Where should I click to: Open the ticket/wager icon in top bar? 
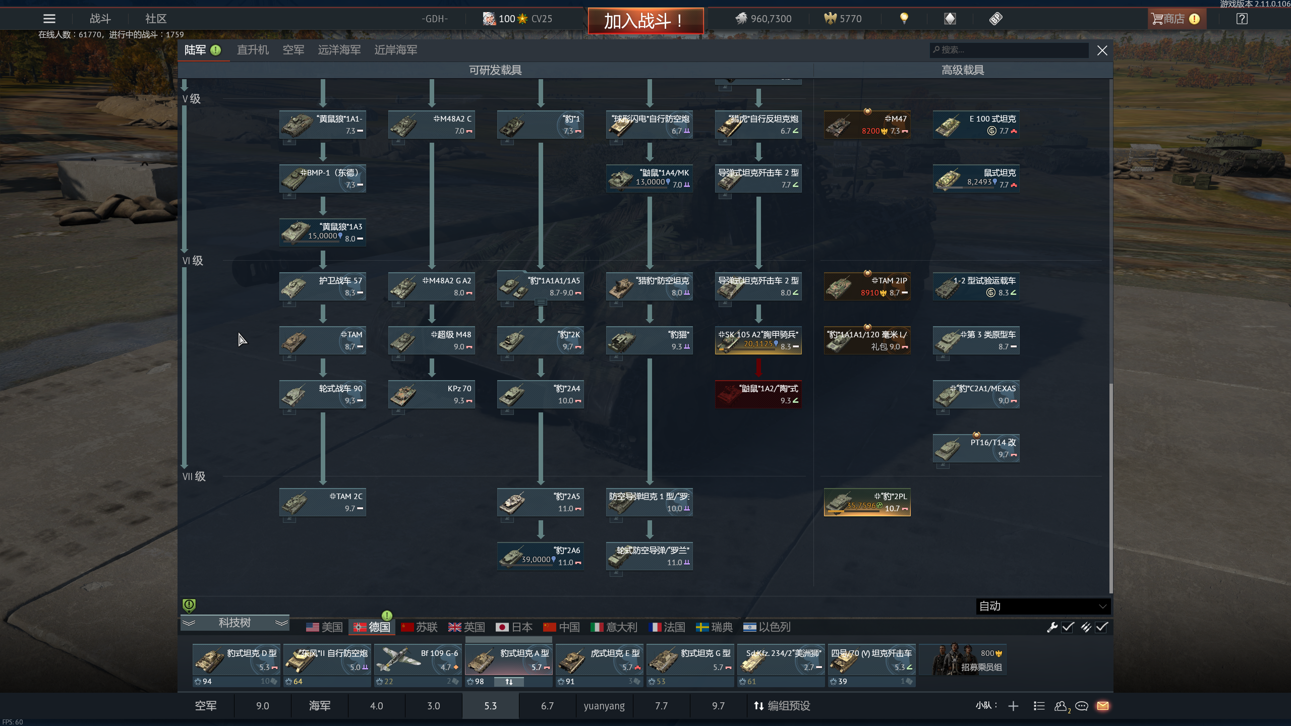pyautogui.click(x=995, y=19)
